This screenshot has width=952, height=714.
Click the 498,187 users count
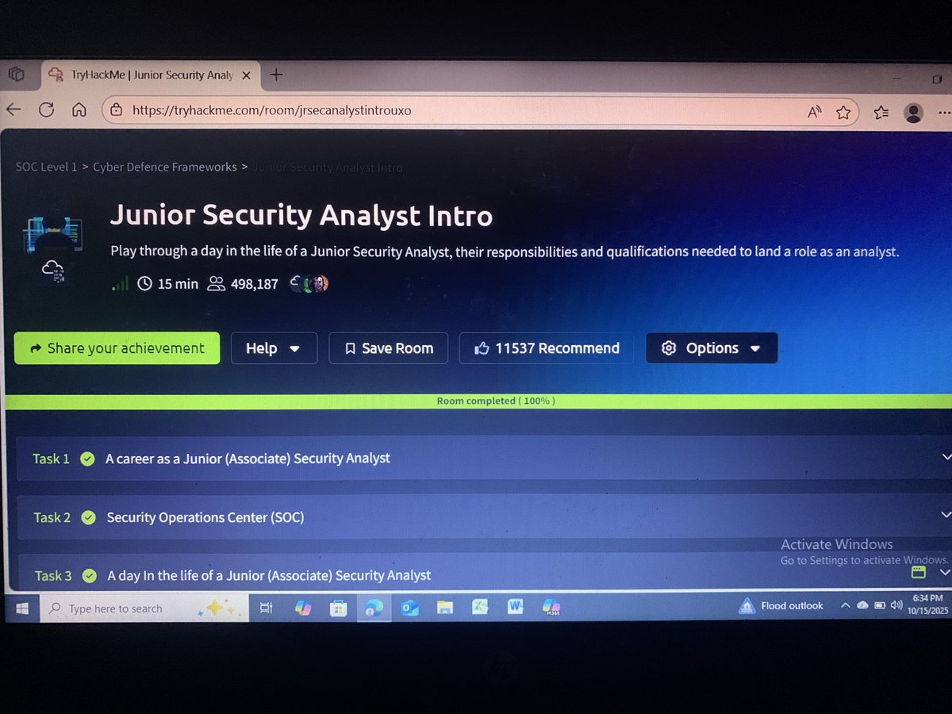click(243, 283)
